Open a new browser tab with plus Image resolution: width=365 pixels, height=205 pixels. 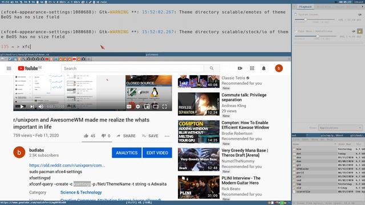89,59
